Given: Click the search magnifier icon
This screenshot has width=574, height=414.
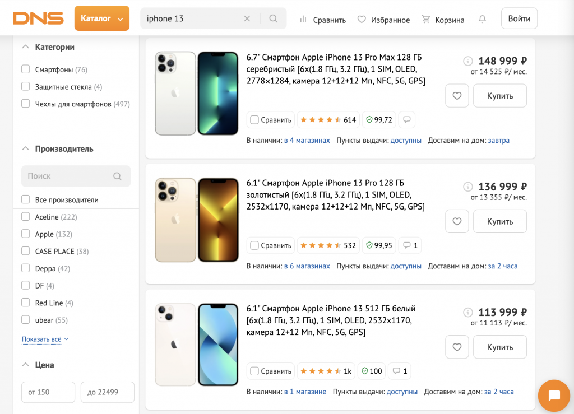Looking at the screenshot, I should pyautogui.click(x=273, y=18).
